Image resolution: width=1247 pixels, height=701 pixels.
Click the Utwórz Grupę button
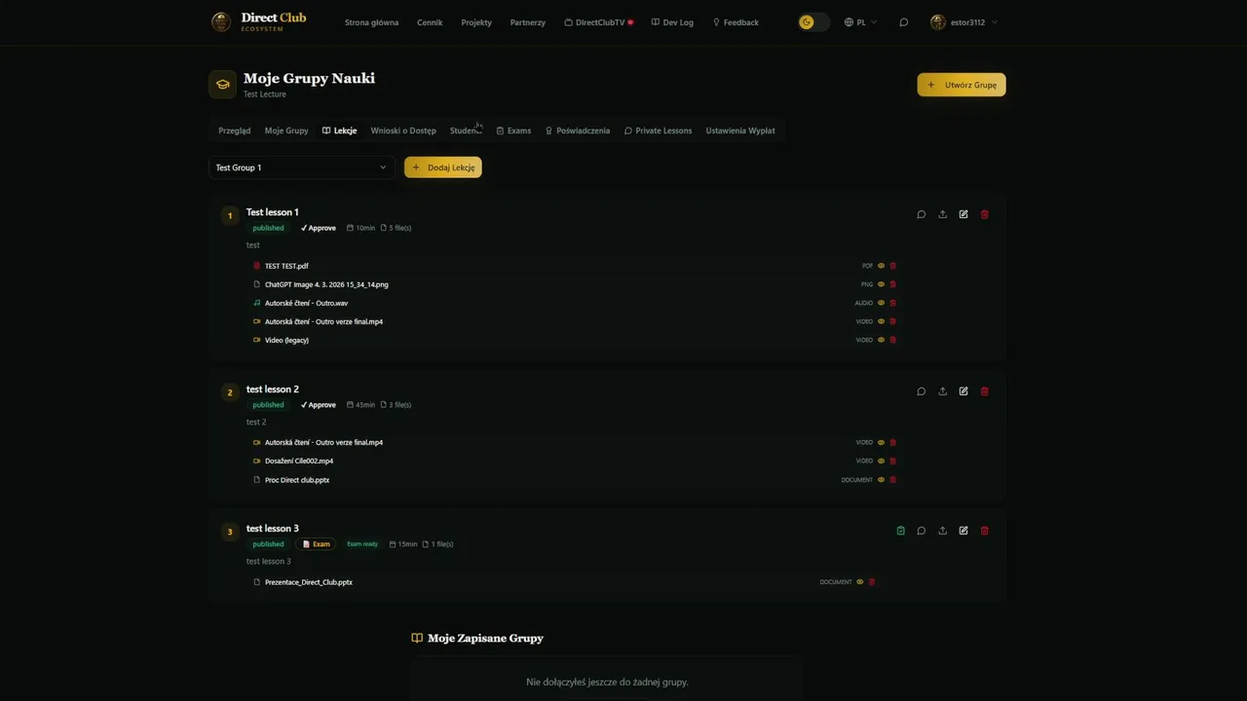(962, 85)
